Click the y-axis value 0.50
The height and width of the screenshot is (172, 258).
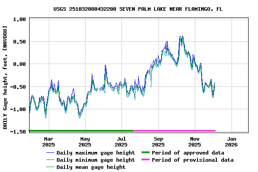19,42
